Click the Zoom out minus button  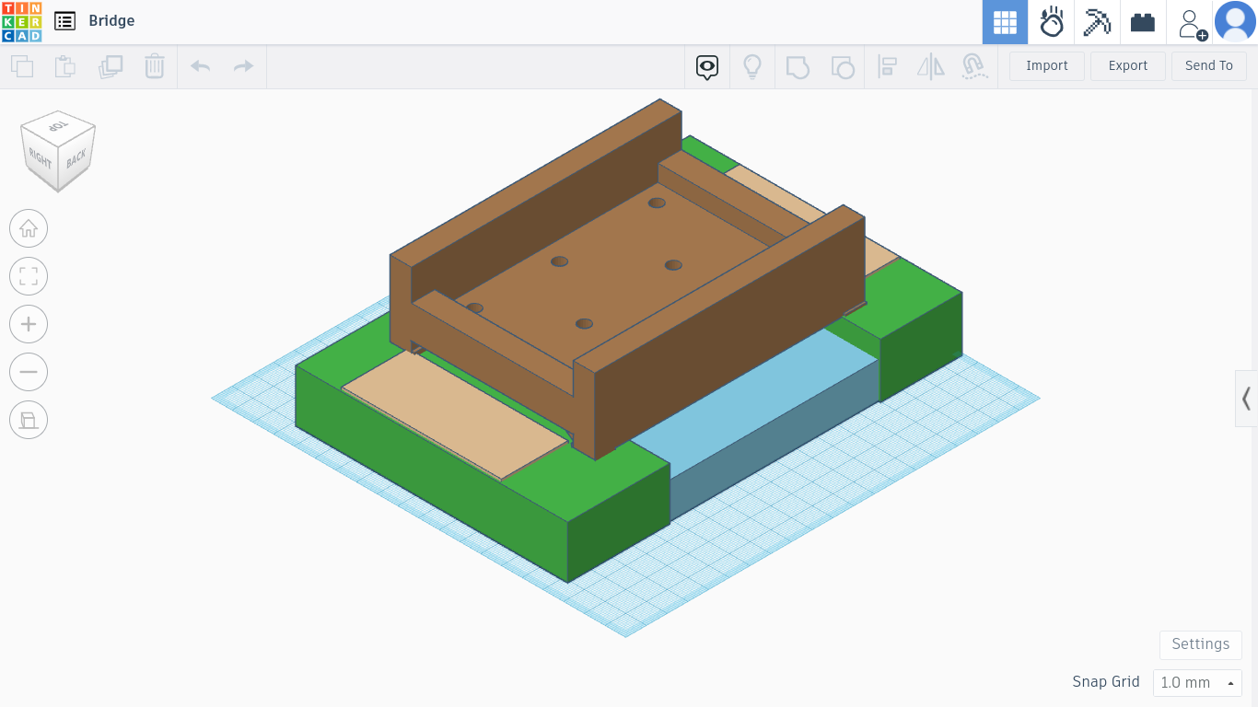[29, 372]
